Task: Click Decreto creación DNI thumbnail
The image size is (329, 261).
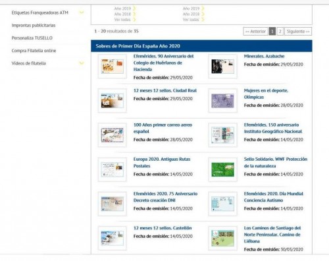Action: [113, 204]
